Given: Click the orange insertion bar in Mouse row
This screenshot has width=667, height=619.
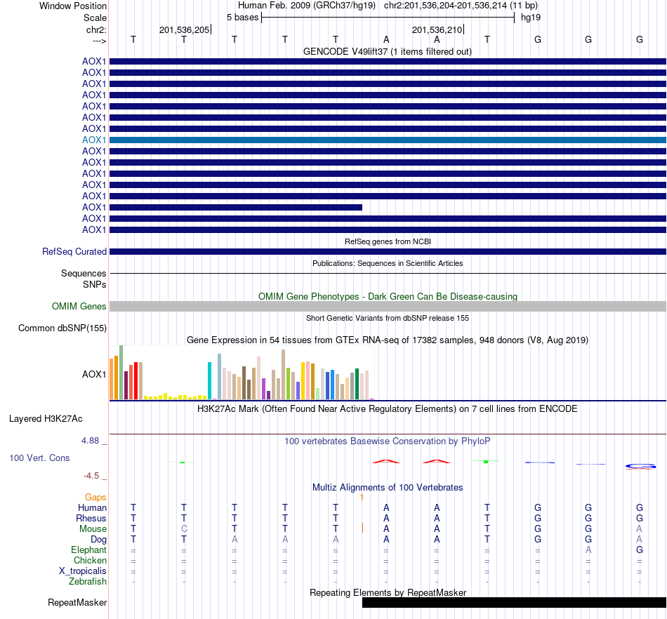Looking at the screenshot, I should pos(362,528).
